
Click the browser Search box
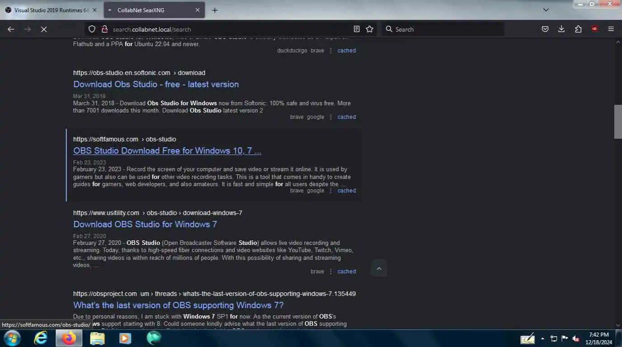click(443, 29)
